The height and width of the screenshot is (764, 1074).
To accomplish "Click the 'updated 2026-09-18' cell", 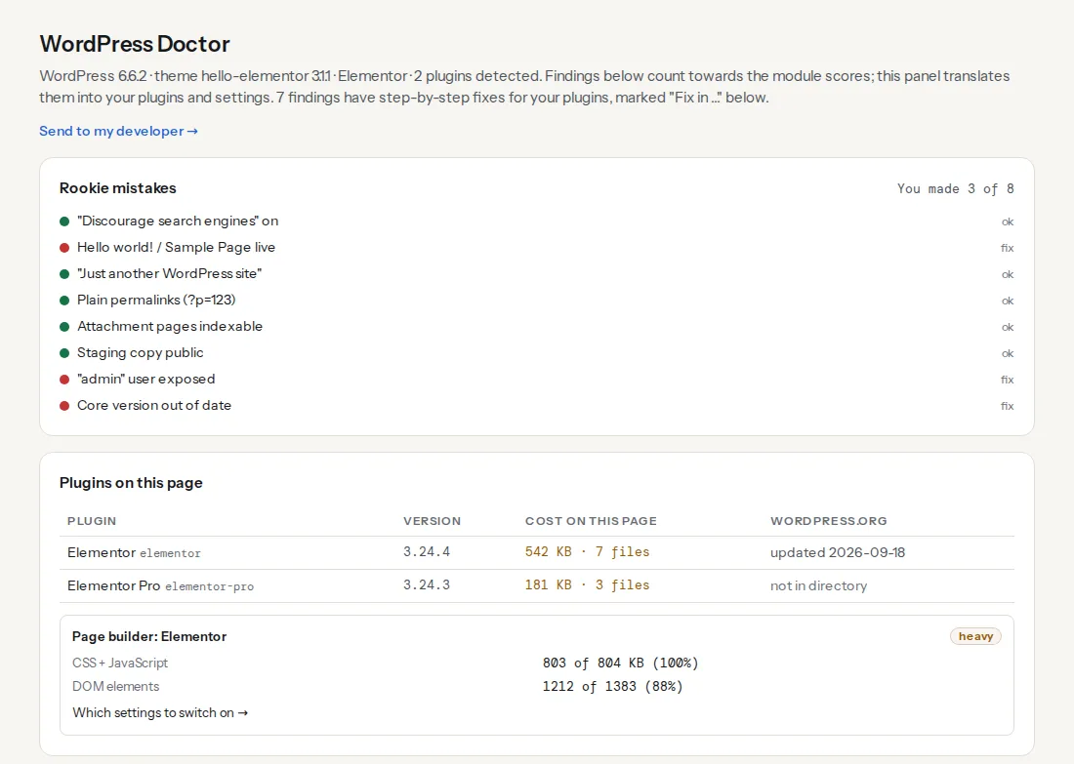I will pos(838,552).
